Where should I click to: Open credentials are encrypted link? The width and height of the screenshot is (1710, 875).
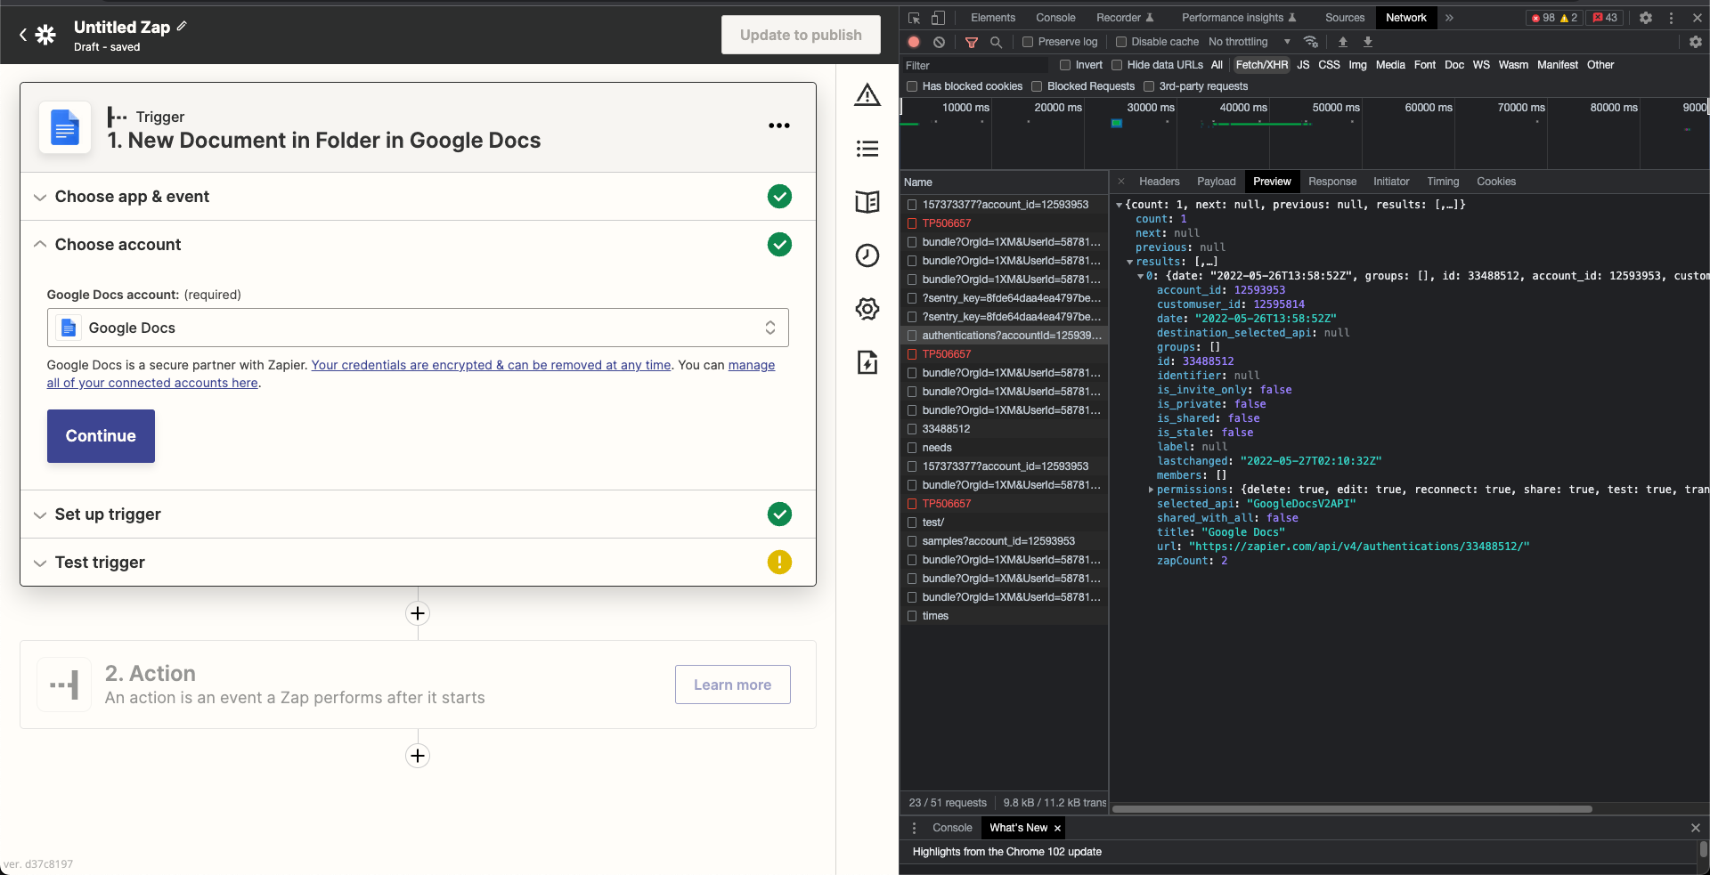pos(491,365)
